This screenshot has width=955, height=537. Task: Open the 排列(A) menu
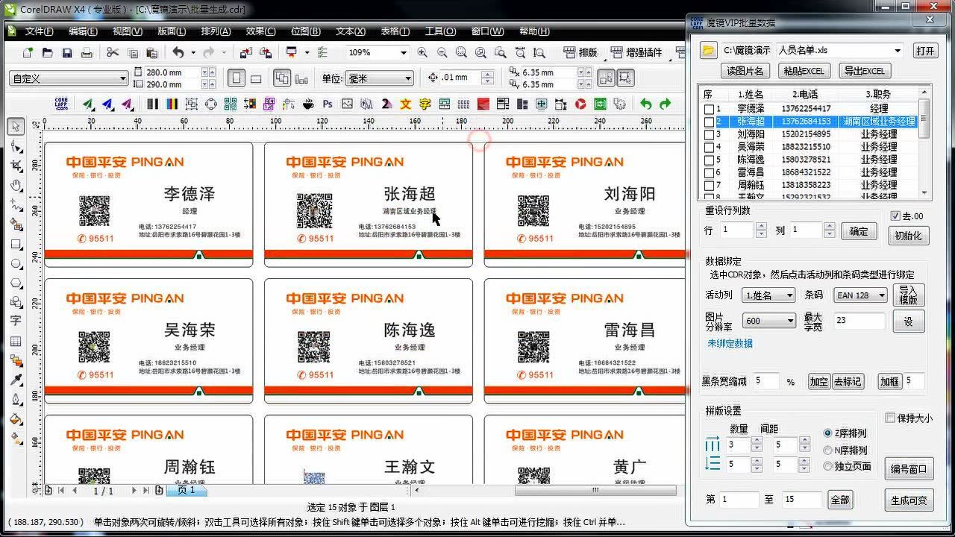(x=216, y=31)
